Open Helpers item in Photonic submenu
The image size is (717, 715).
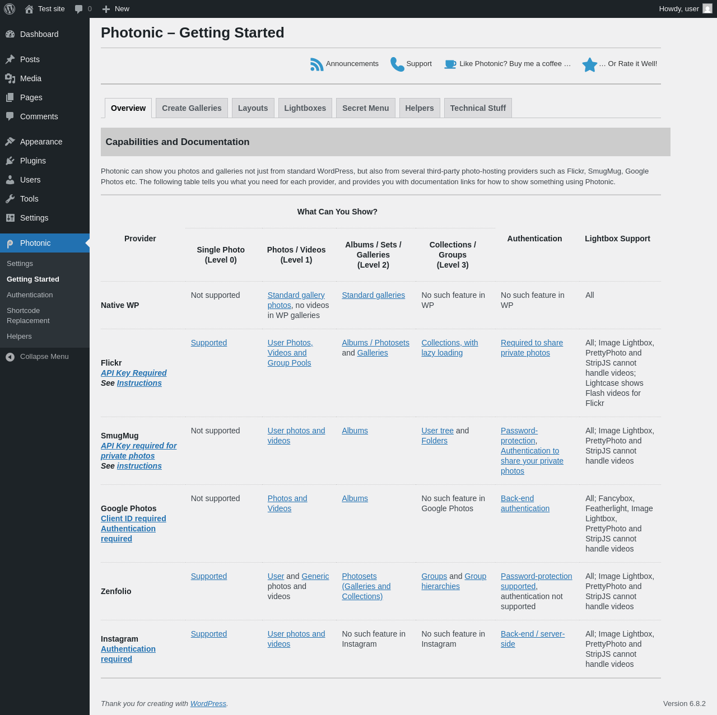(45, 337)
